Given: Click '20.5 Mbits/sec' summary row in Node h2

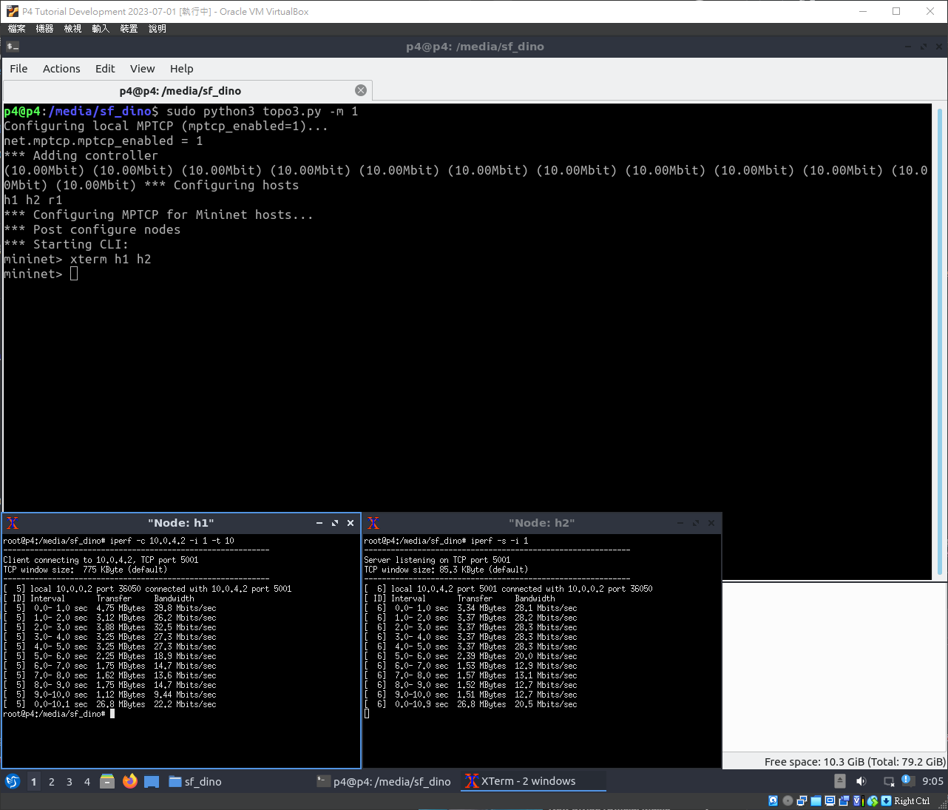Looking at the screenshot, I should pos(471,704).
